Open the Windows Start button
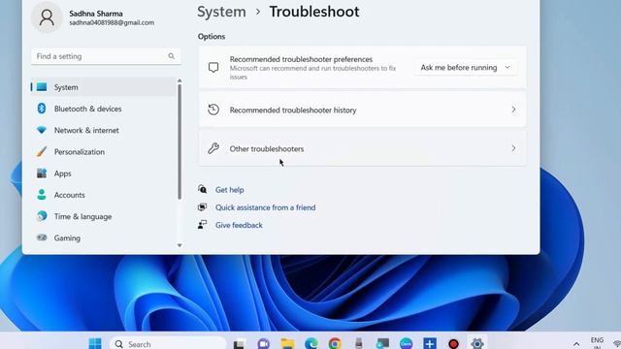 click(95, 343)
